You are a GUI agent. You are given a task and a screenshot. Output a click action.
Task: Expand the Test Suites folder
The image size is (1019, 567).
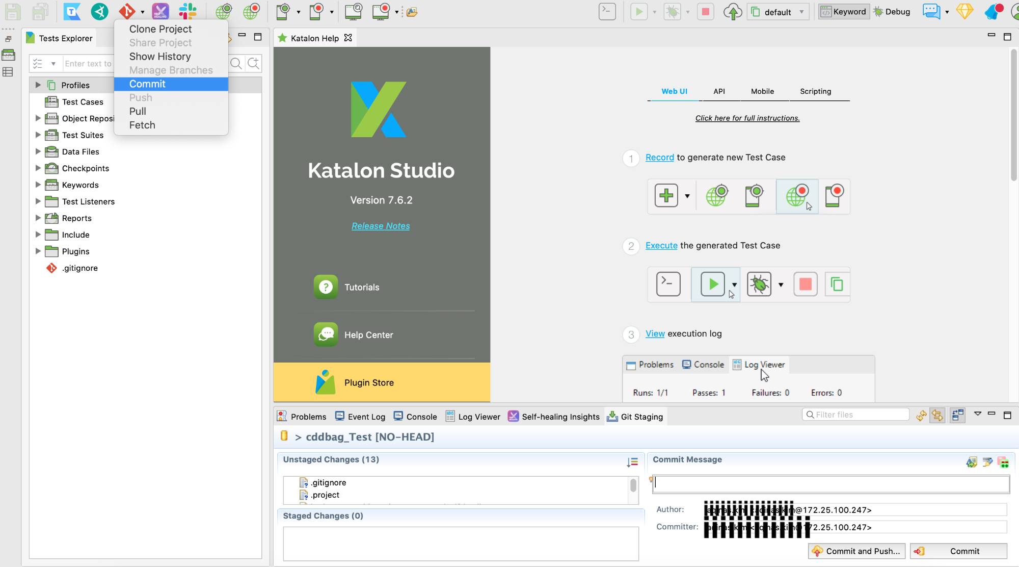(38, 135)
